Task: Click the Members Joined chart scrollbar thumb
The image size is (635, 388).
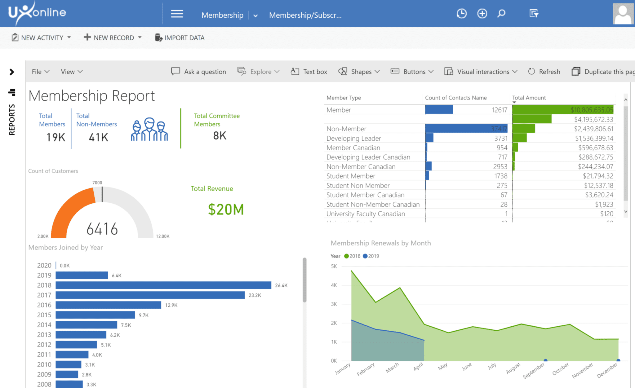Action: (x=304, y=280)
